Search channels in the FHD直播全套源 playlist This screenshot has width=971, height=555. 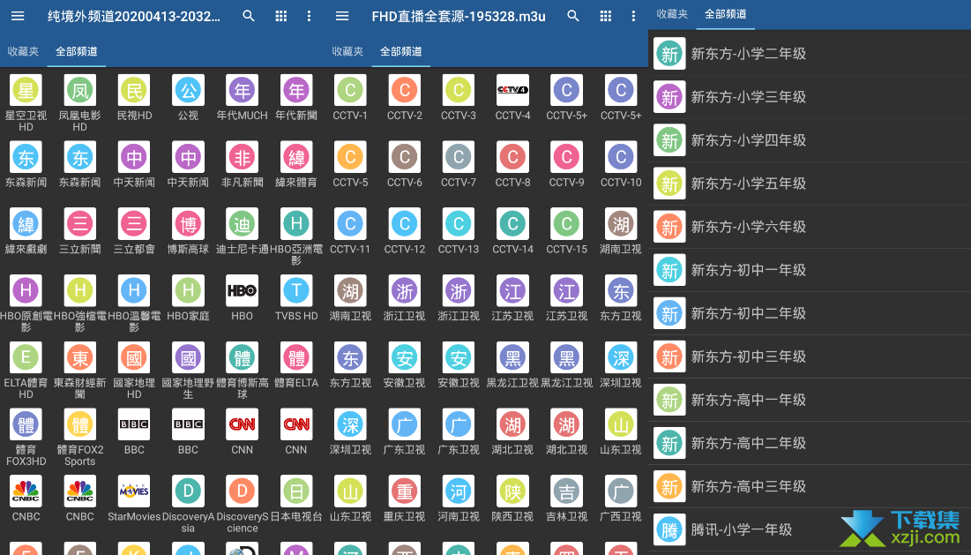[573, 16]
